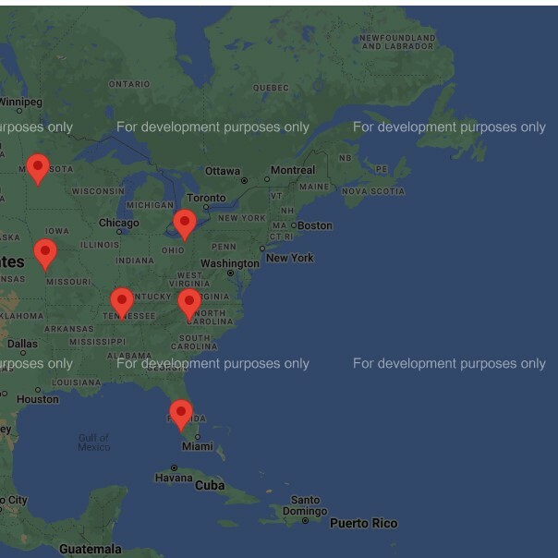Select the MICHIGAN state label
558x558 pixels.
[151, 205]
